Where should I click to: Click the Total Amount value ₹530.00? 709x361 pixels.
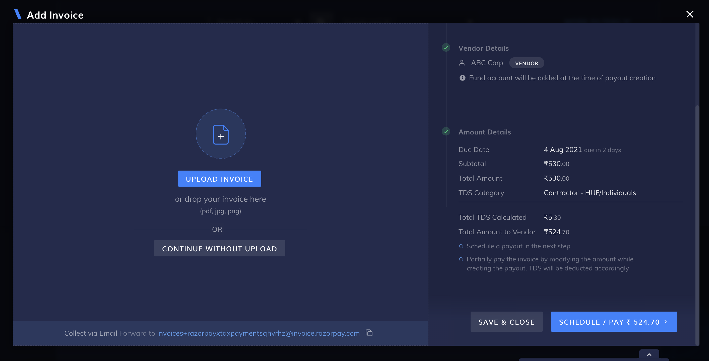(x=556, y=178)
